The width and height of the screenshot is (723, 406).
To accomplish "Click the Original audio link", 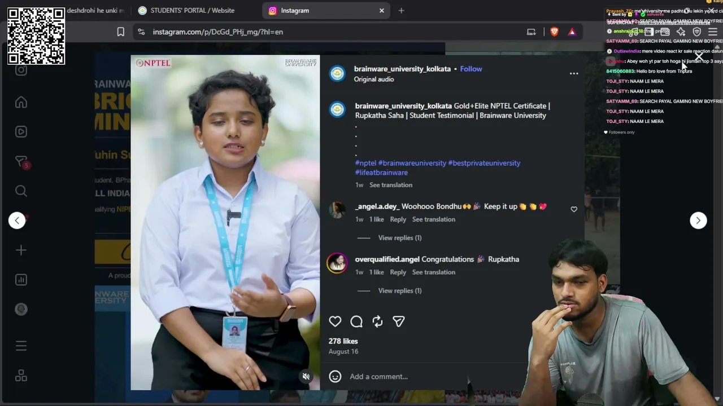I will pyautogui.click(x=374, y=80).
